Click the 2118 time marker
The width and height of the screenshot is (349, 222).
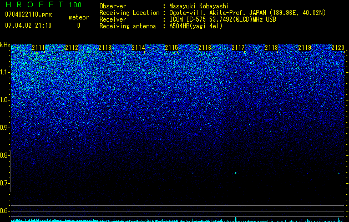coord(271,48)
